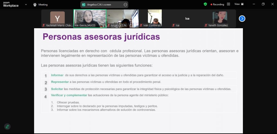Open screen share options ellipsis menu
277x134 pixels.
[x=125, y=5]
